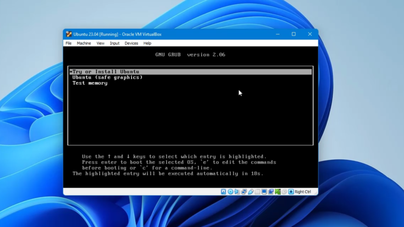Click the green CPU virtualization status icon
This screenshot has height=227, width=404.
coord(277,192)
